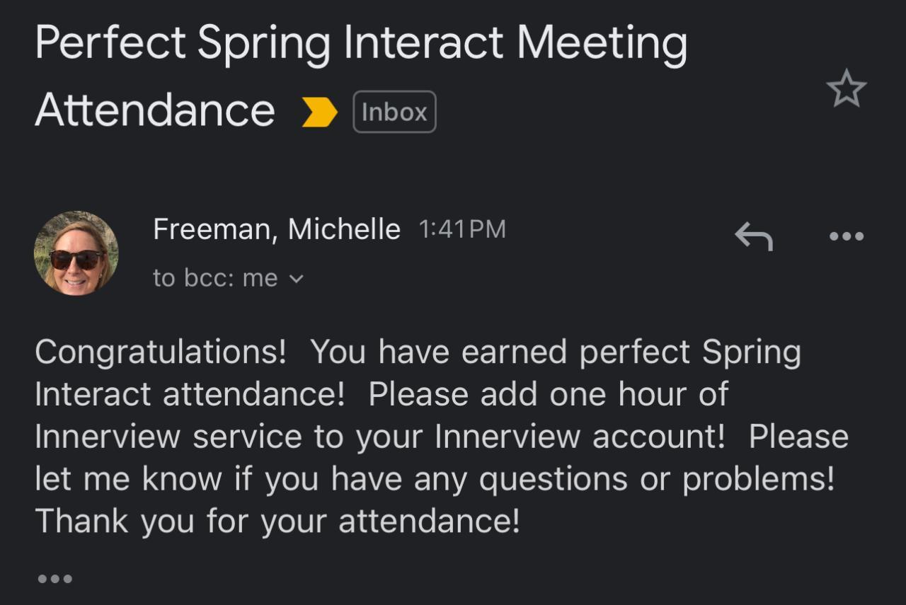Click "Innerview service" in the message body

coord(168,437)
